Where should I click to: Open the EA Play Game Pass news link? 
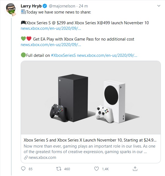tap(51, 45)
